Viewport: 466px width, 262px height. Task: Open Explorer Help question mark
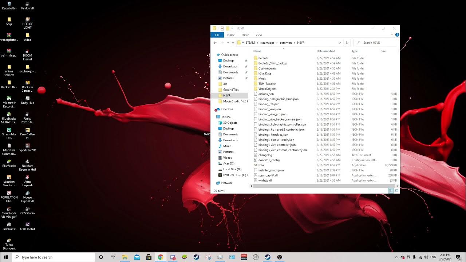pos(397,35)
